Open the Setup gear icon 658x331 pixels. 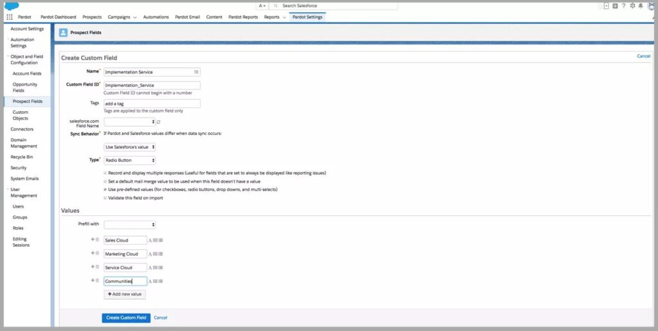tap(632, 6)
